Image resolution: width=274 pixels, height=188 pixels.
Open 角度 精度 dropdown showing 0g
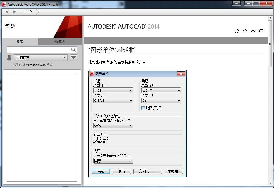(161, 101)
